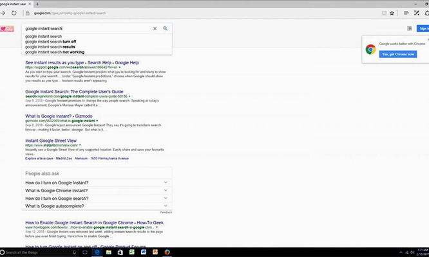Close the google instant search tab

coord(30,4)
